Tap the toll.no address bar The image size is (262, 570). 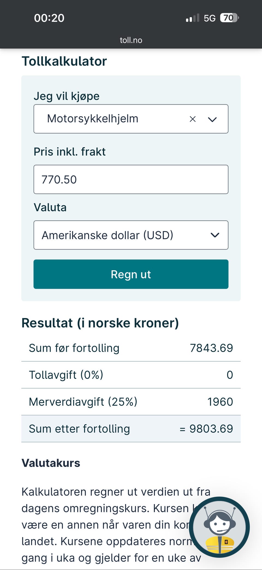pos(131,40)
